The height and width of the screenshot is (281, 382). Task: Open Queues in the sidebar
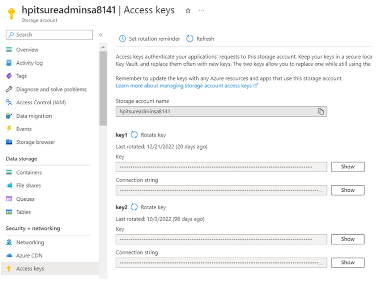[x=24, y=199]
